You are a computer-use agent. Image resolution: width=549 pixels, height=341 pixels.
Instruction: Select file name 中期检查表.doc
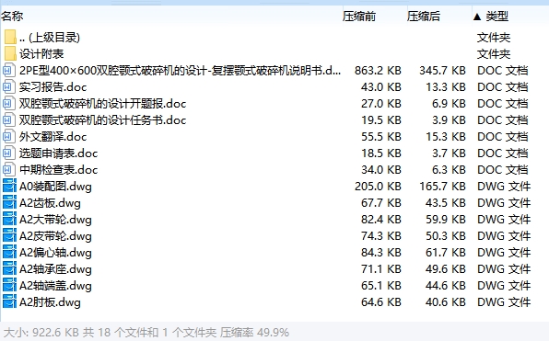pyautogui.click(x=58, y=170)
